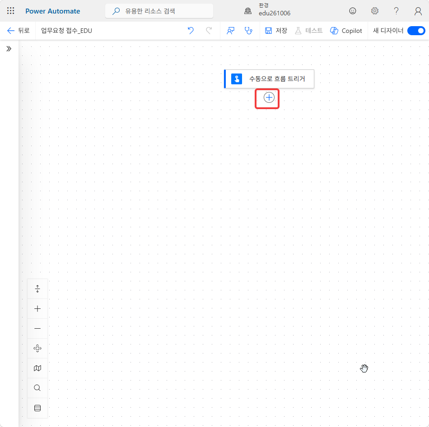Image resolution: width=429 pixels, height=427 pixels.
Task: Go back with 뒤로 button
Action: [18, 31]
